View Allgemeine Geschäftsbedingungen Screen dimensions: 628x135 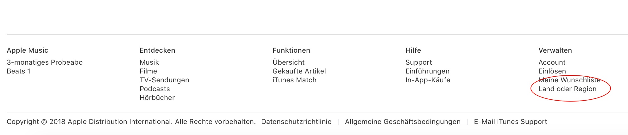pos(403,122)
